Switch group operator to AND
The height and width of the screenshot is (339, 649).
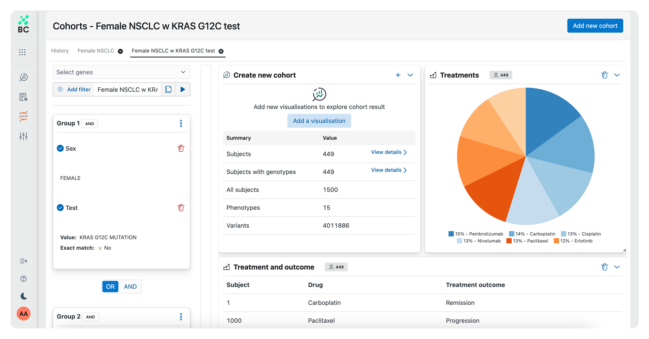coord(130,287)
